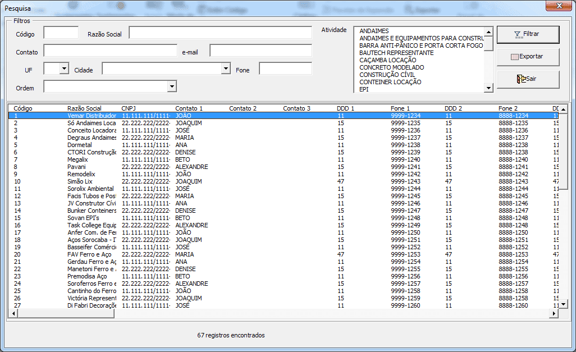Screen dimensions: 576x352
Task: Select row Pavani
Action: click(x=284, y=167)
